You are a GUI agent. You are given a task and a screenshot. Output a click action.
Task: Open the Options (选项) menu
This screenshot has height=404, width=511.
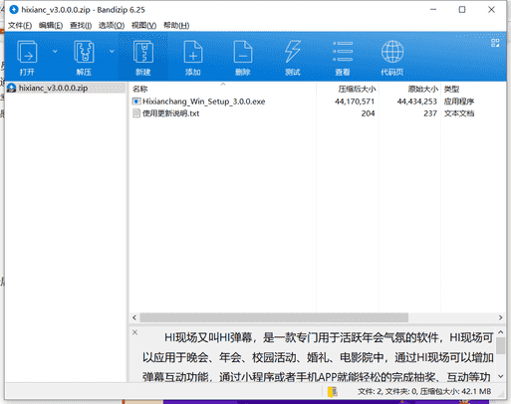112,25
